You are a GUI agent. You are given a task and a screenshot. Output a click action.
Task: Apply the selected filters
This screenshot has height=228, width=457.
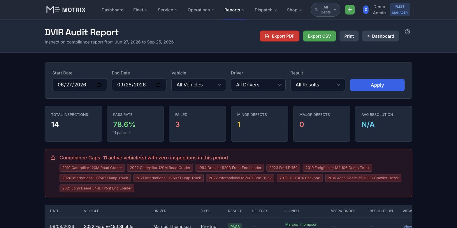(377, 85)
